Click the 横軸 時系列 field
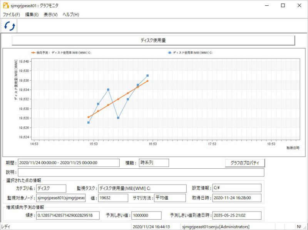308x230 pixels. pyautogui.click(x=154, y=163)
